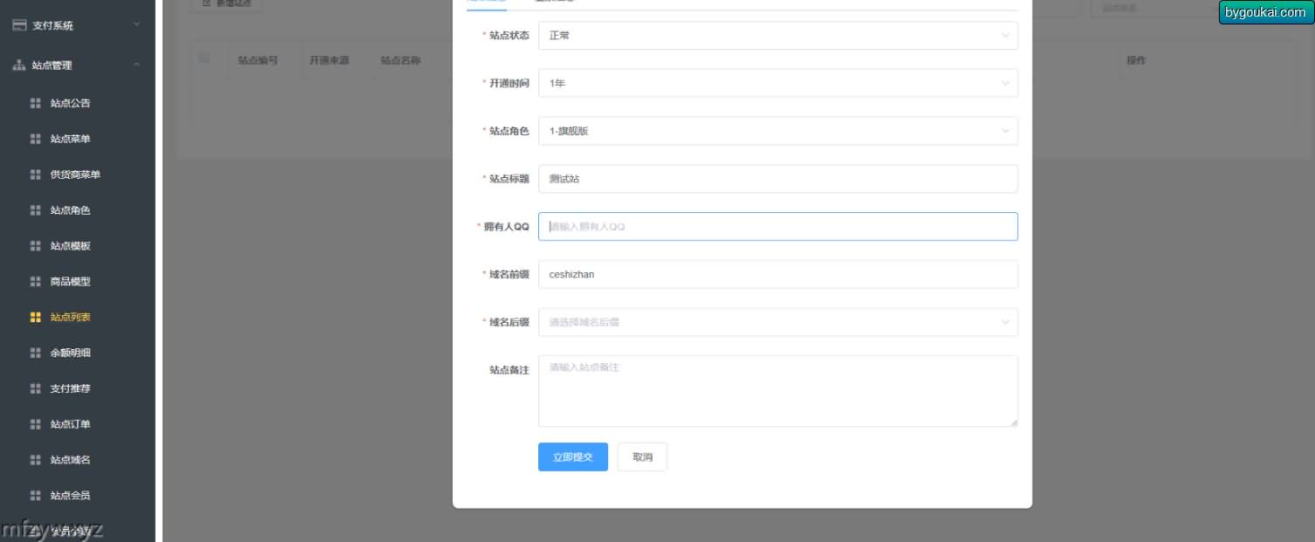Open the 域名后缀 dropdown
The image size is (1315, 542).
778,322
